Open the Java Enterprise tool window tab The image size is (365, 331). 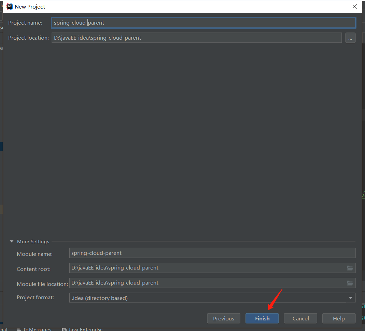pos(82,329)
